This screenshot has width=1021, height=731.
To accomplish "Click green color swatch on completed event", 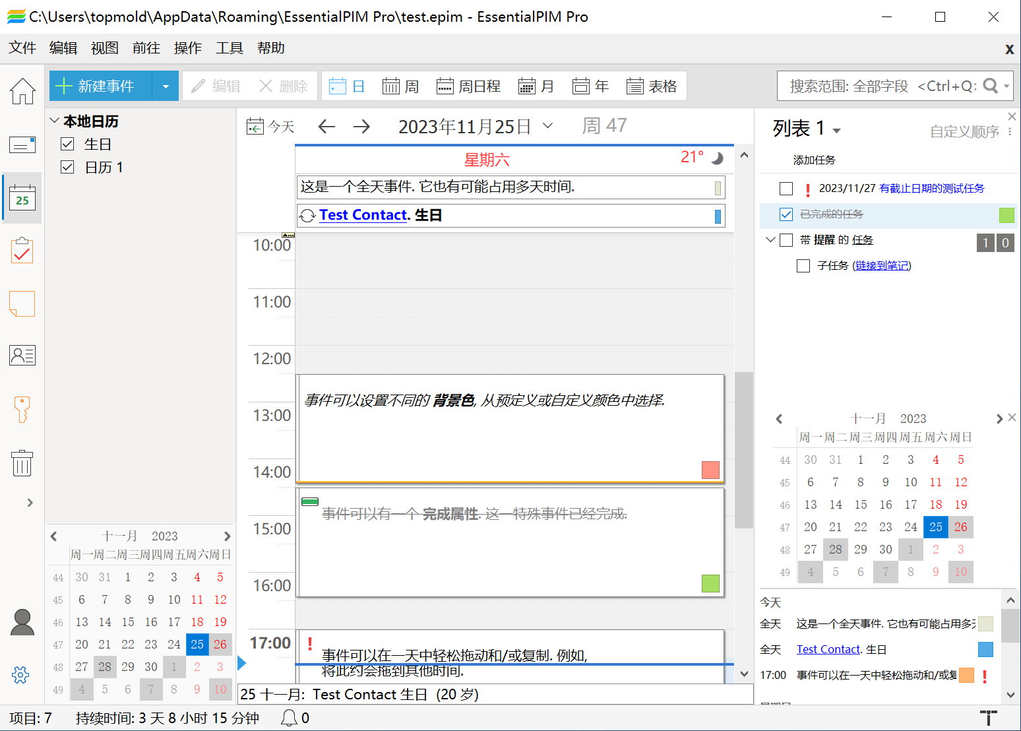I will point(710,583).
